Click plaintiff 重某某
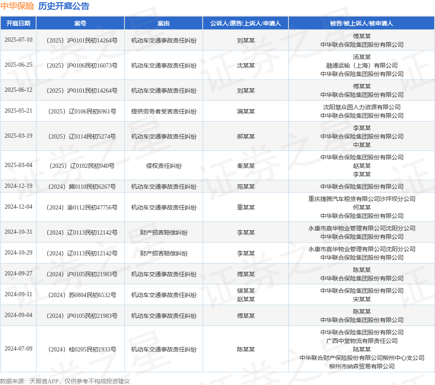 coord(246,207)
